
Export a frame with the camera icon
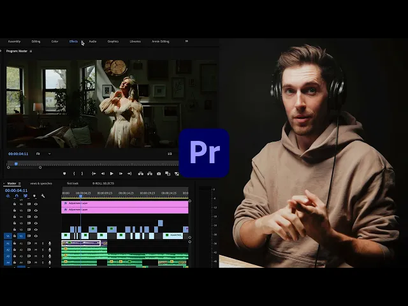(159, 173)
